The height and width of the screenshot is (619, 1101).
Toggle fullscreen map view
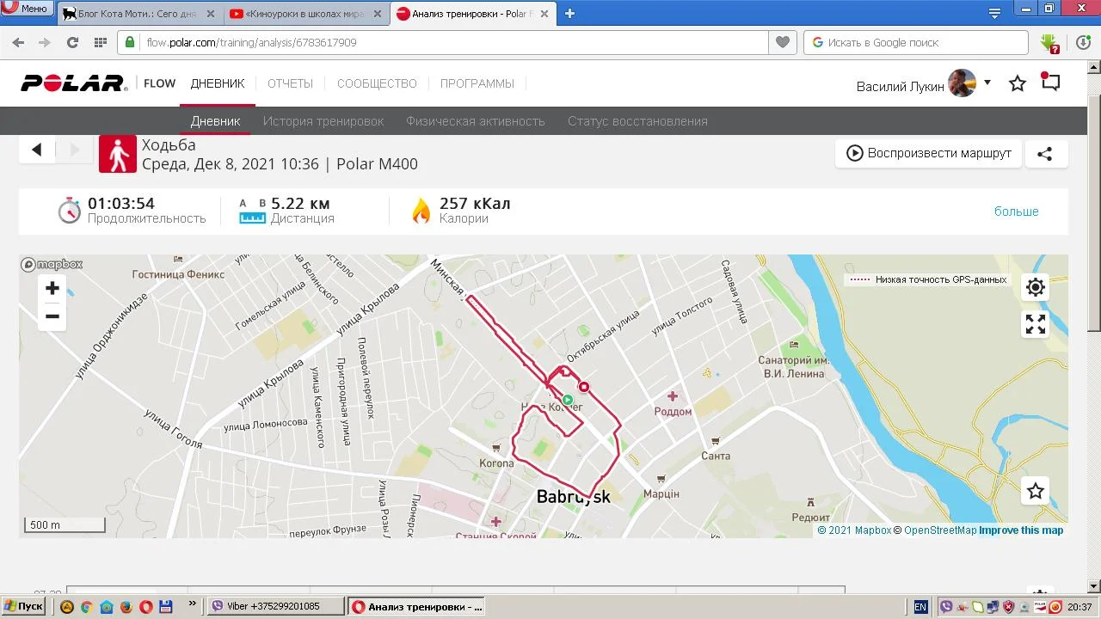[x=1036, y=324]
